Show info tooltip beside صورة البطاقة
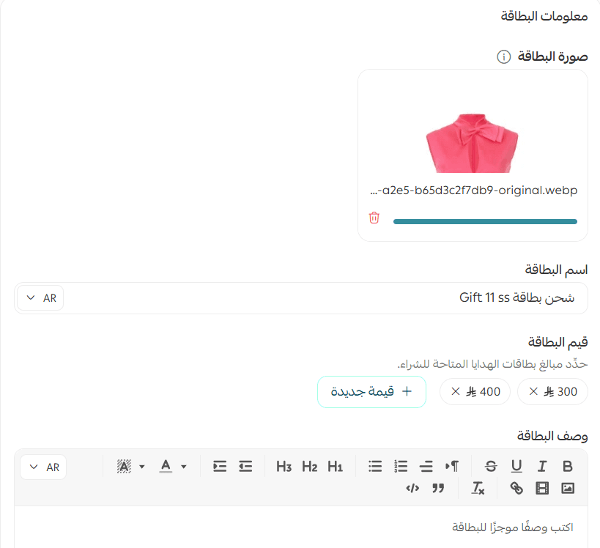 tap(503, 56)
